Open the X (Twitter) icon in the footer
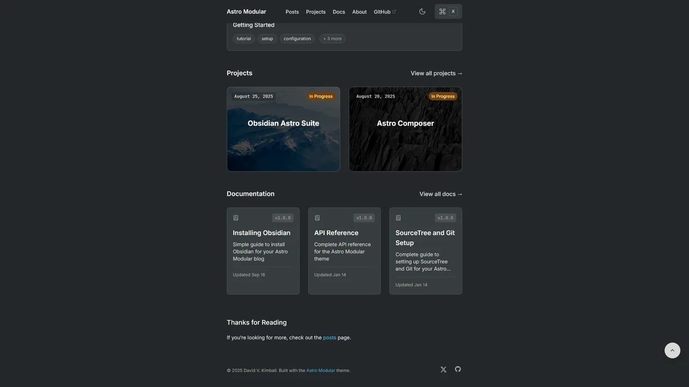Viewport: 689px width, 387px height. [x=443, y=369]
